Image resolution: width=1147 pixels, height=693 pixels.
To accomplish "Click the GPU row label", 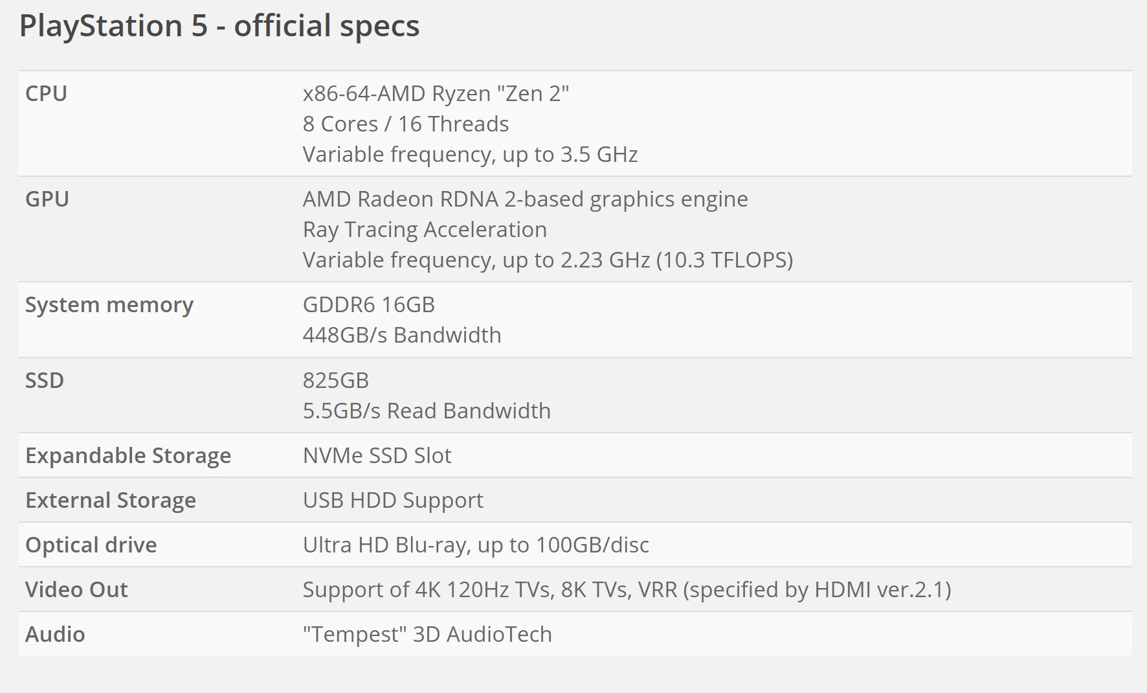I will click(x=47, y=199).
